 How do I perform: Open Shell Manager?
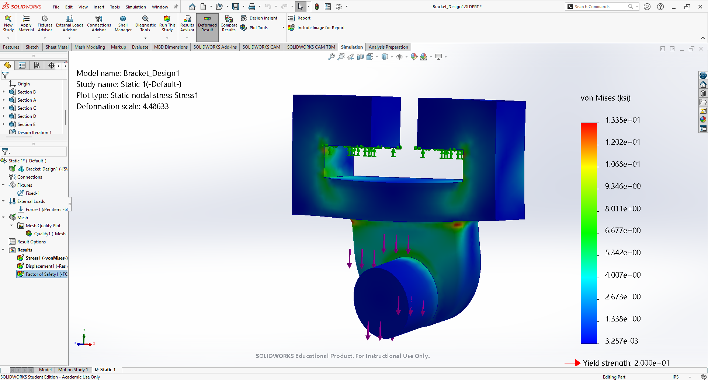click(x=123, y=24)
